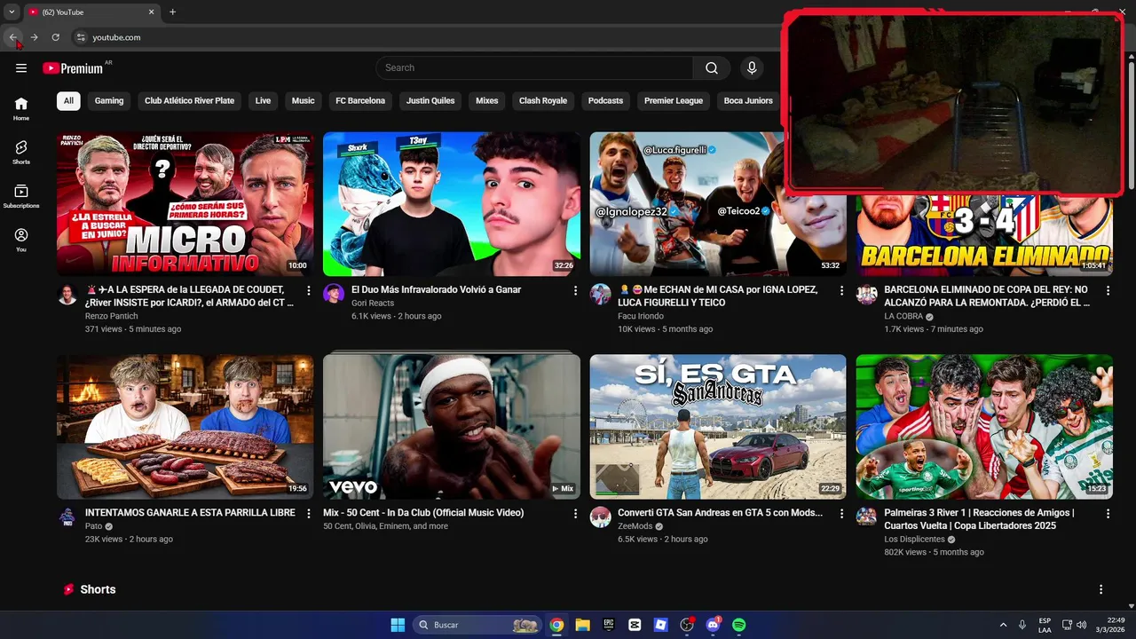This screenshot has height=639, width=1136.
Task: Open more options for Gori Reacts video
Action: click(575, 290)
